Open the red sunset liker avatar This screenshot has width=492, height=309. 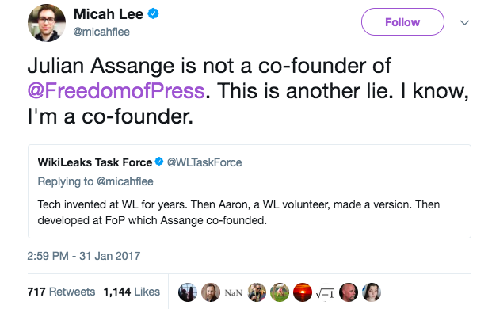pos(303,292)
